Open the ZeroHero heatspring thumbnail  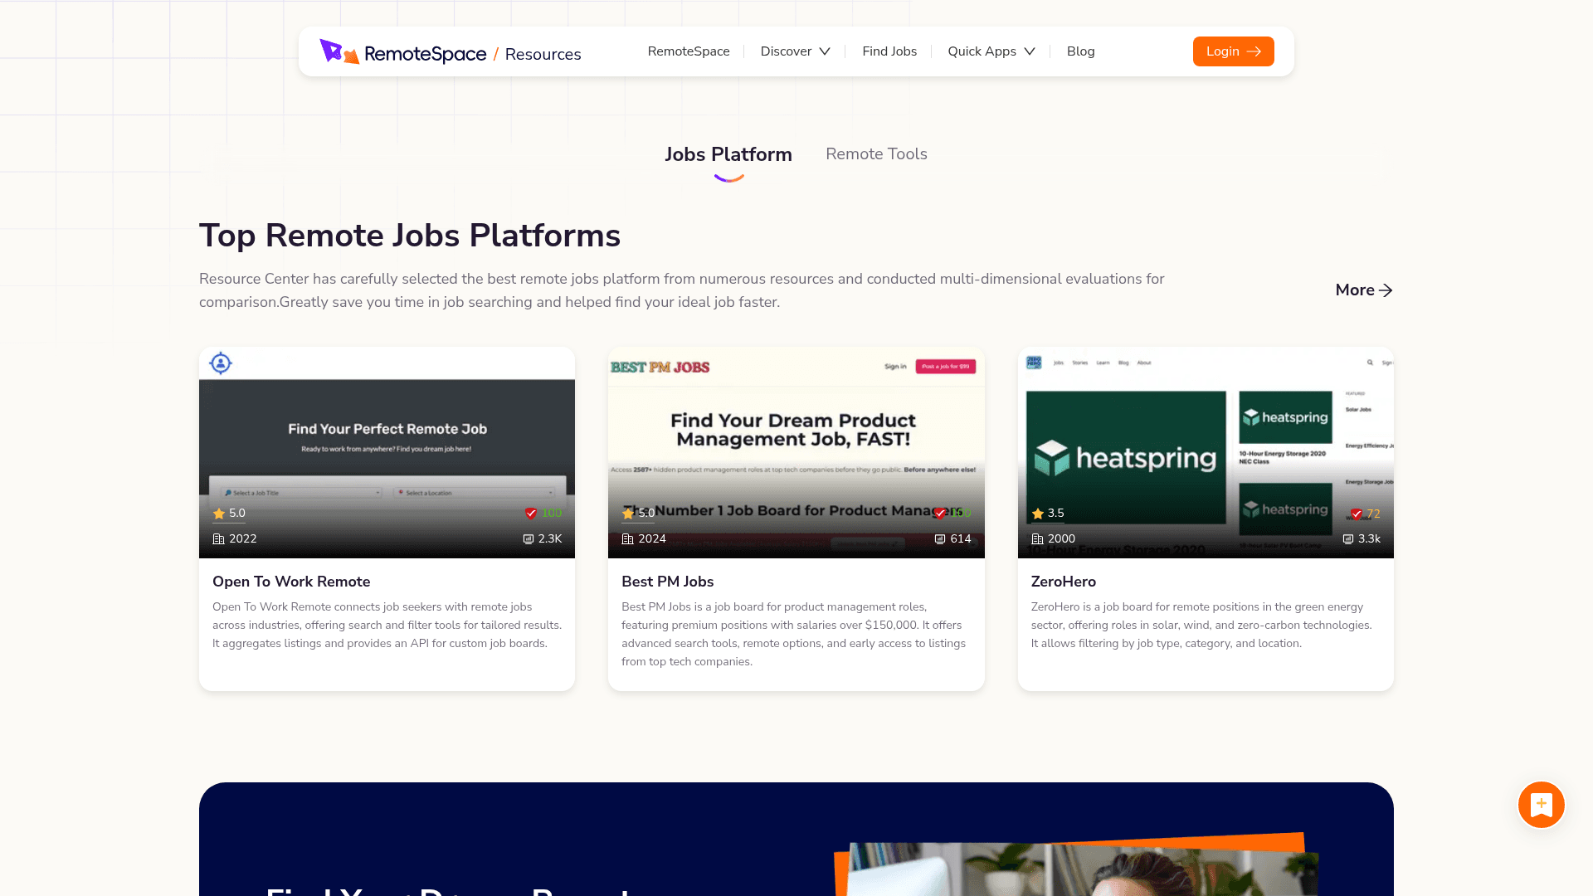click(1206, 452)
